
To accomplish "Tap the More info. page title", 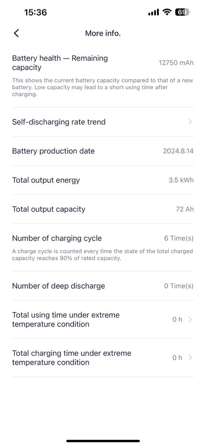I will tap(103, 33).
